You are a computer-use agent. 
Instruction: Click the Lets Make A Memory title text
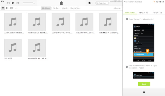pyautogui.click(x=109, y=33)
